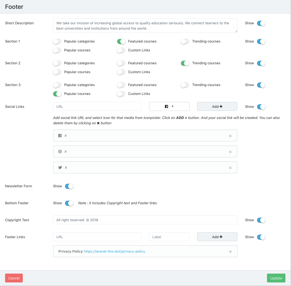Click the Facebook icon in social list
This screenshot has height=286, width=291.
tap(60, 136)
